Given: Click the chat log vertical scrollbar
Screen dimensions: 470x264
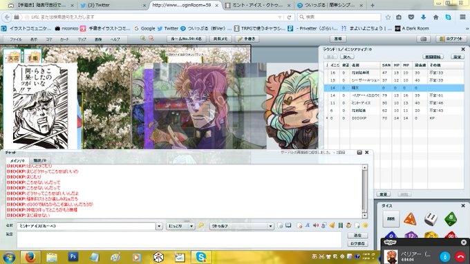Looking at the screenshot, I should (x=365, y=191).
